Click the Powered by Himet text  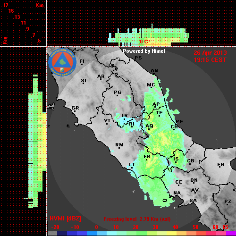(144, 51)
